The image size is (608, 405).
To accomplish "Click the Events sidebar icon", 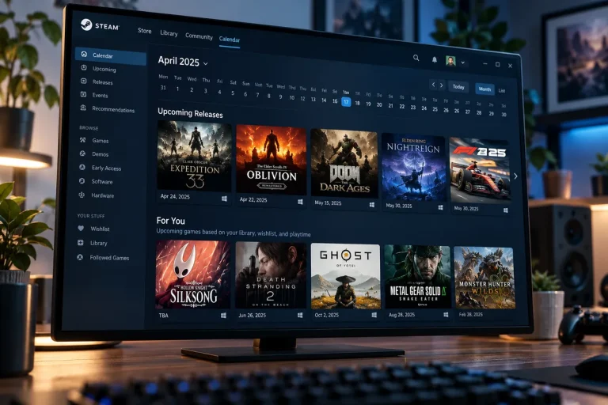I will pyautogui.click(x=83, y=94).
